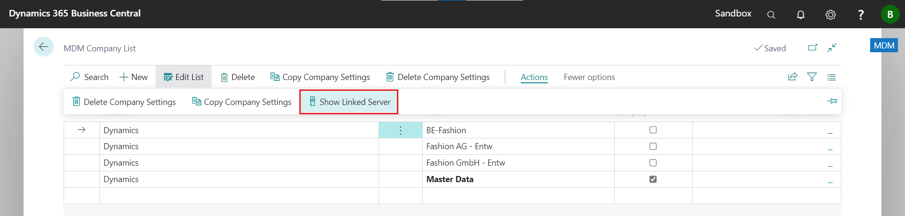Switch layout using list view icon
This screenshot has height=216, width=905.
coord(831,77)
